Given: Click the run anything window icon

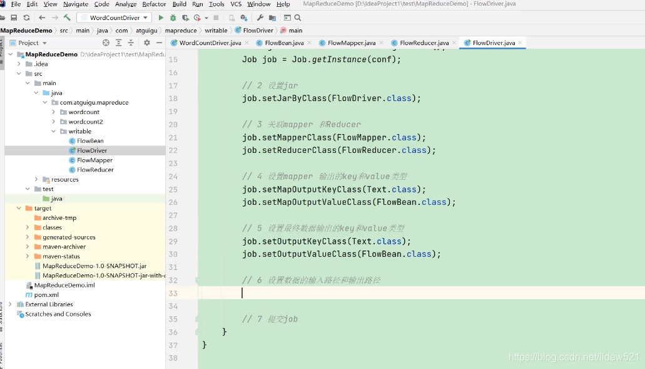Looking at the screenshot, I should pos(287,18).
